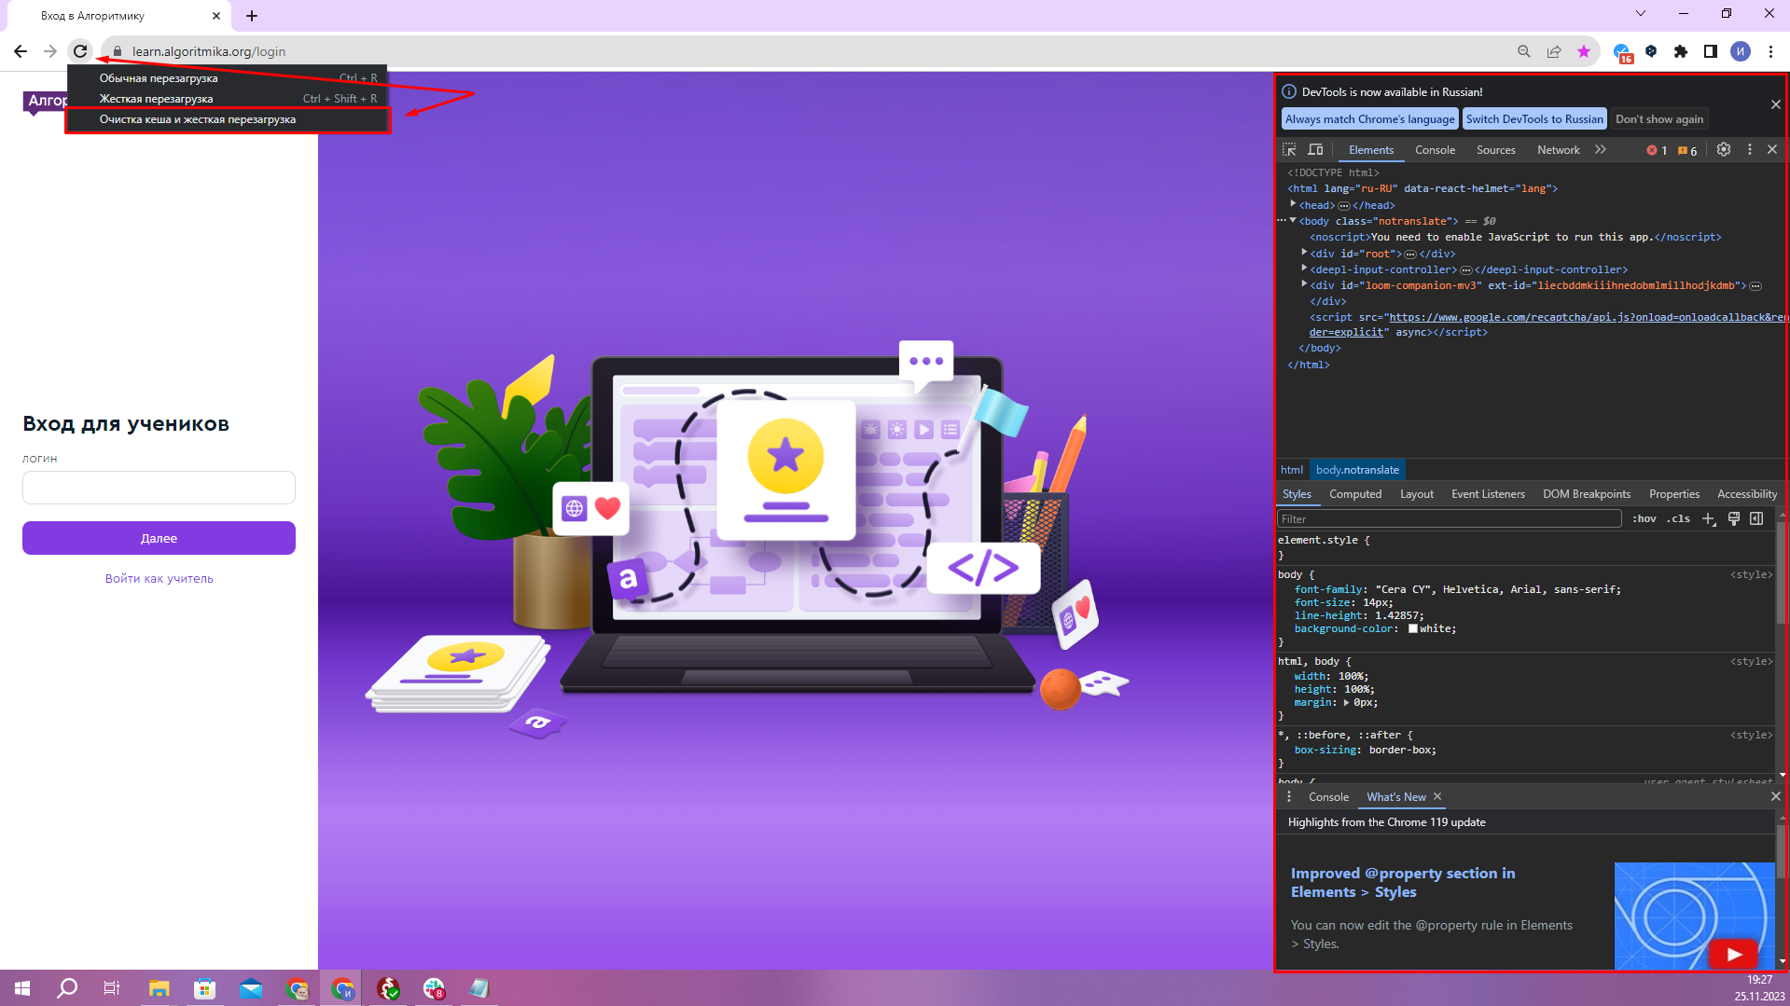Image resolution: width=1790 pixels, height=1006 pixels.
Task: Select Жесткая перезагрузка menu item
Action: [x=228, y=99]
